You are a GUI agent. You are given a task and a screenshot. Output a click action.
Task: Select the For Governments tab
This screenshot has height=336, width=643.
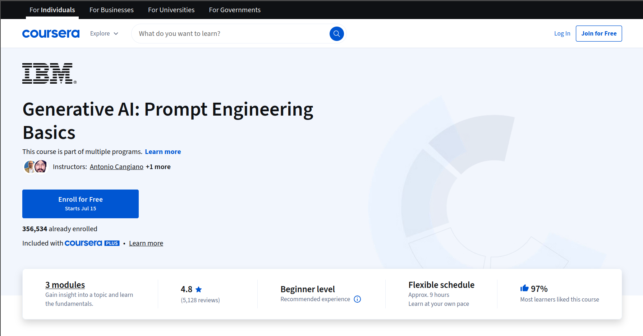tap(235, 10)
